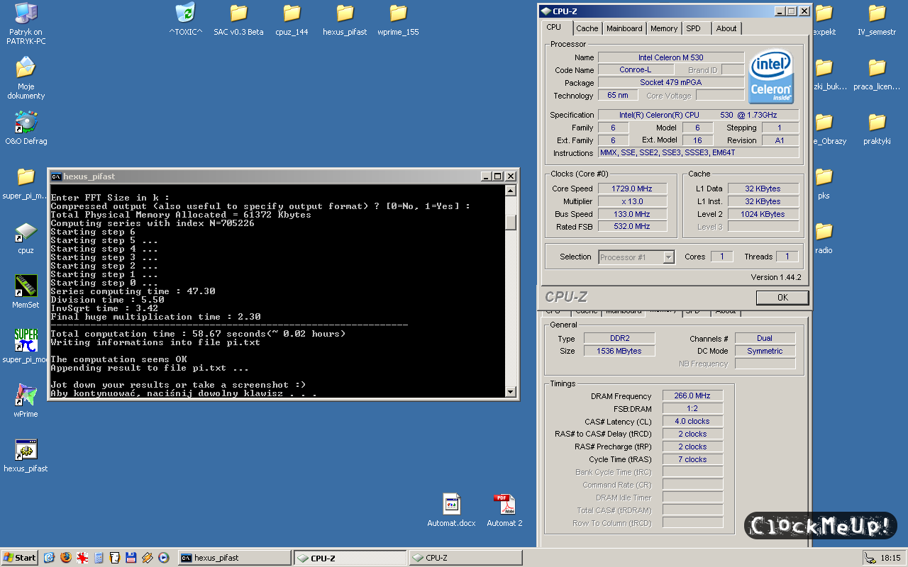Click the Bus Speed value 133.0 MHz
Image resolution: width=908 pixels, height=567 pixels.
(x=632, y=214)
